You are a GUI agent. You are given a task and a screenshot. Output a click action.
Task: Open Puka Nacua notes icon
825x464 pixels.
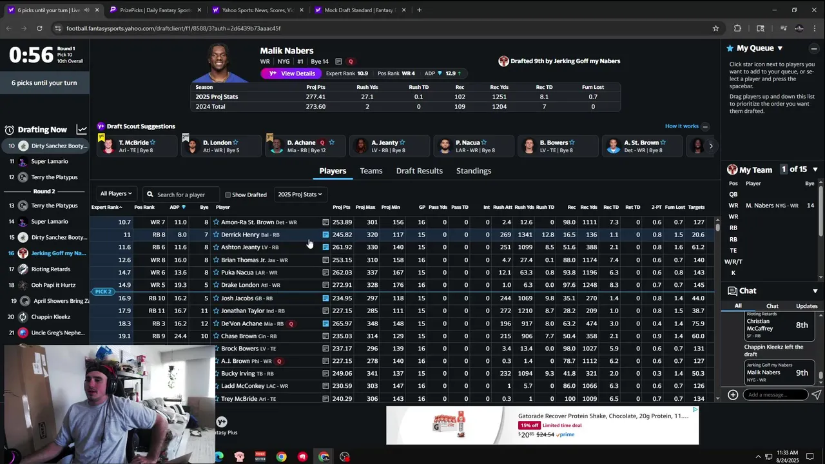(325, 273)
